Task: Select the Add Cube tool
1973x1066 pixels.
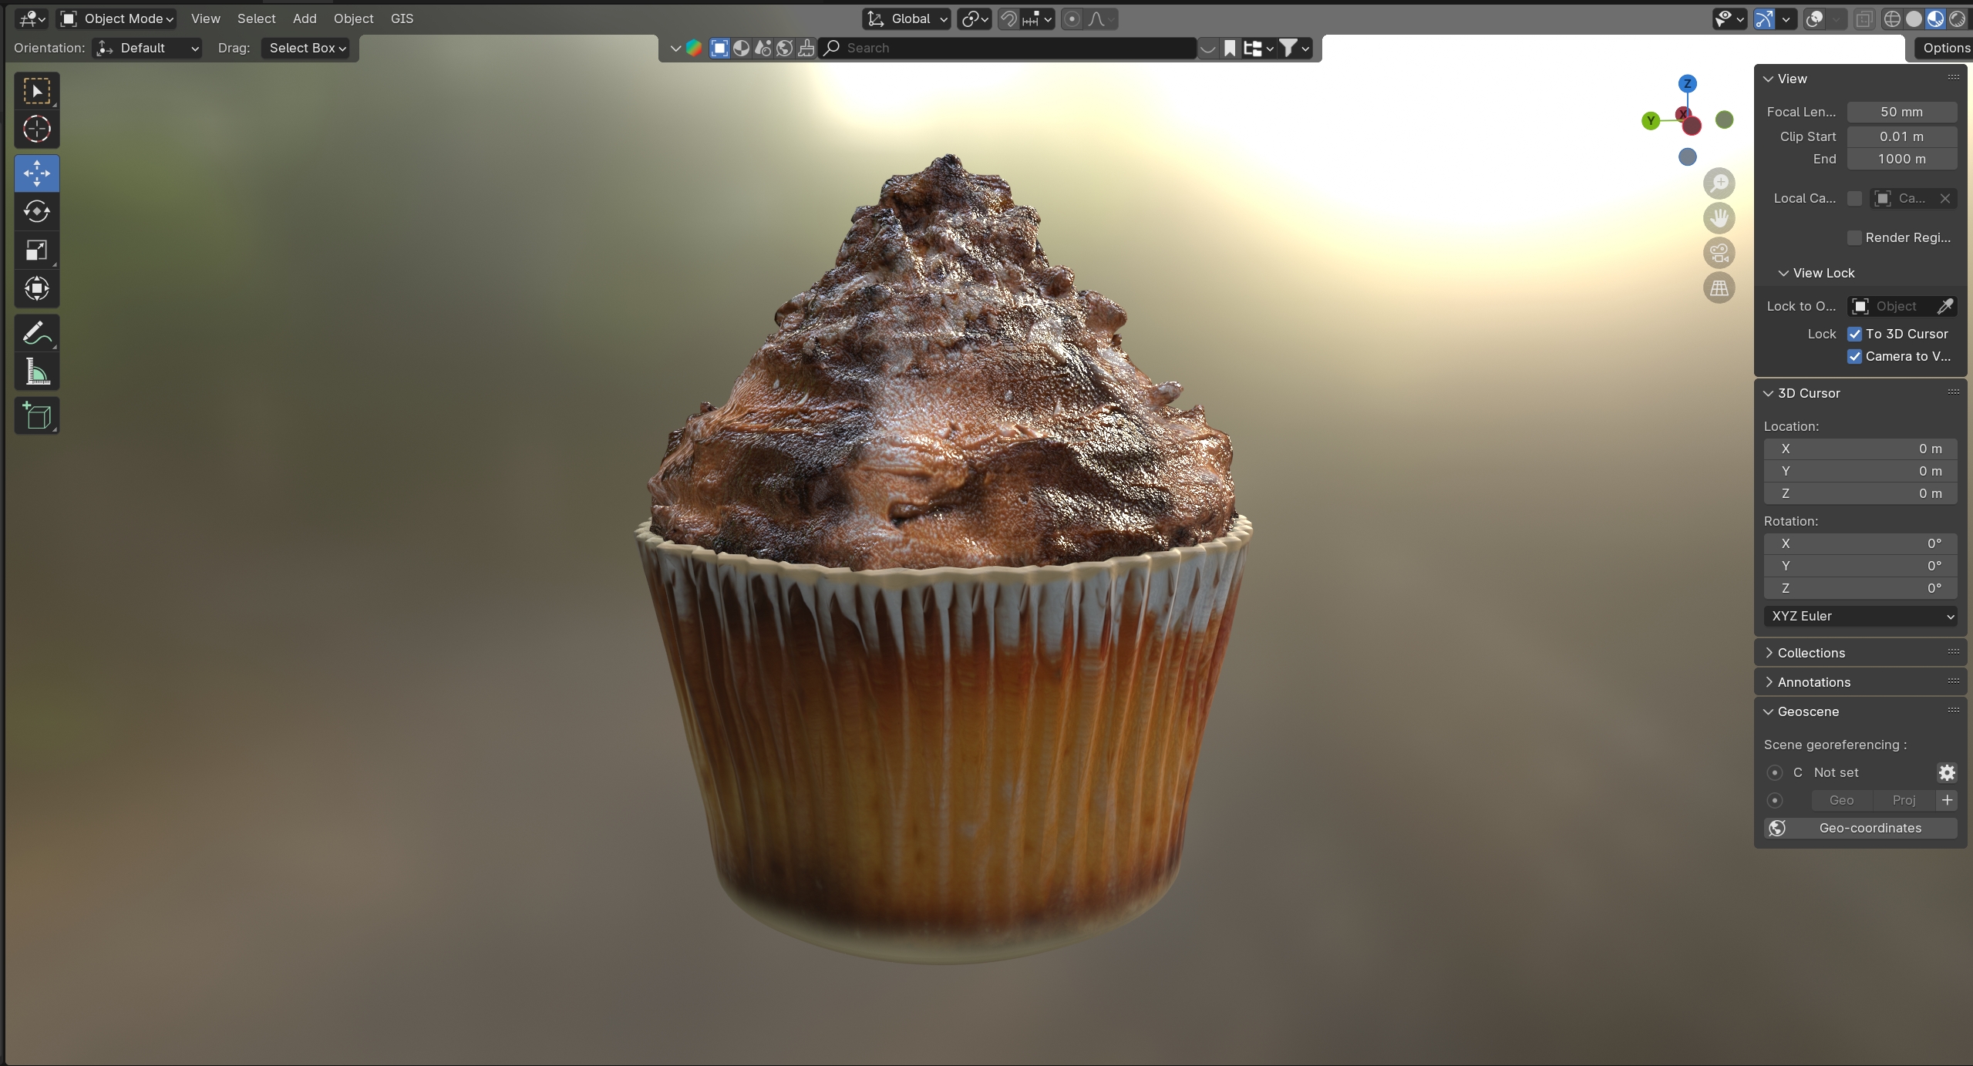Action: click(x=36, y=416)
